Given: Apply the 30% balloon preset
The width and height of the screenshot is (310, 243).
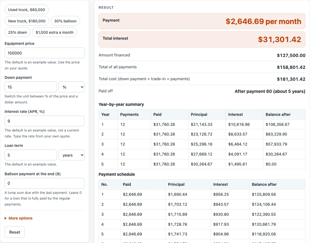Looking at the screenshot, I should pyautogui.click(x=65, y=21).
